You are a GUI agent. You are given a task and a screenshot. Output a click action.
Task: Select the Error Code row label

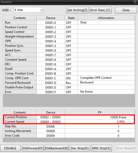20,136
